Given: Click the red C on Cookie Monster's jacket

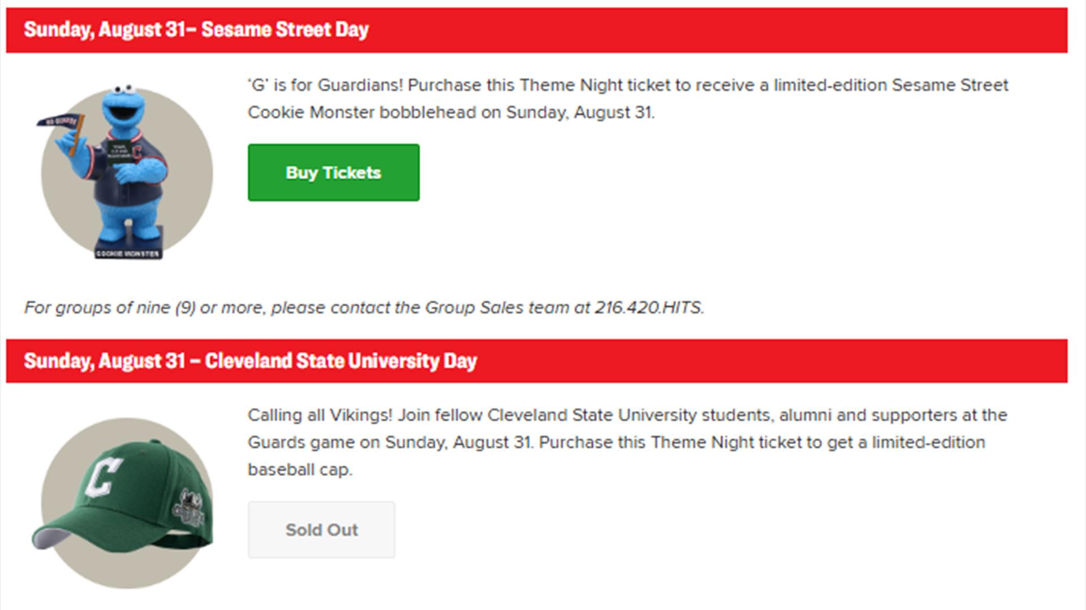Looking at the screenshot, I should 137,151.
